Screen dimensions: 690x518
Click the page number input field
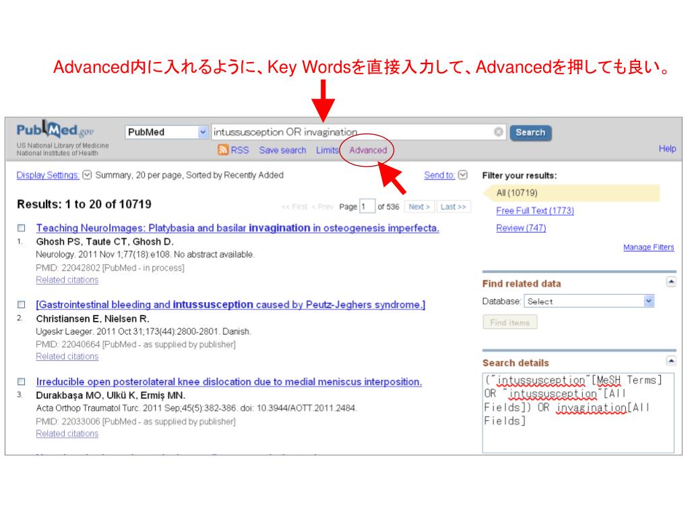(367, 206)
